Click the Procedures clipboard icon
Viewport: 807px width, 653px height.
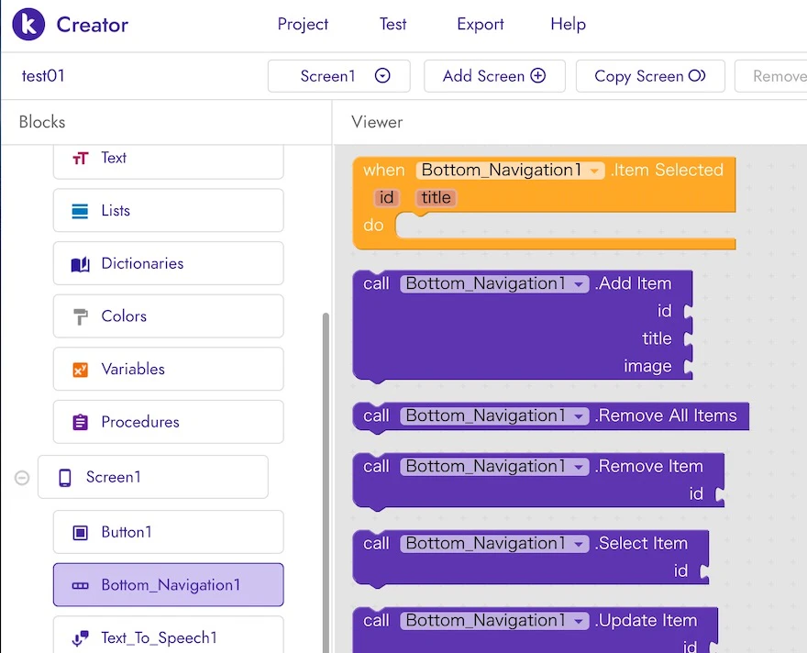coord(80,423)
